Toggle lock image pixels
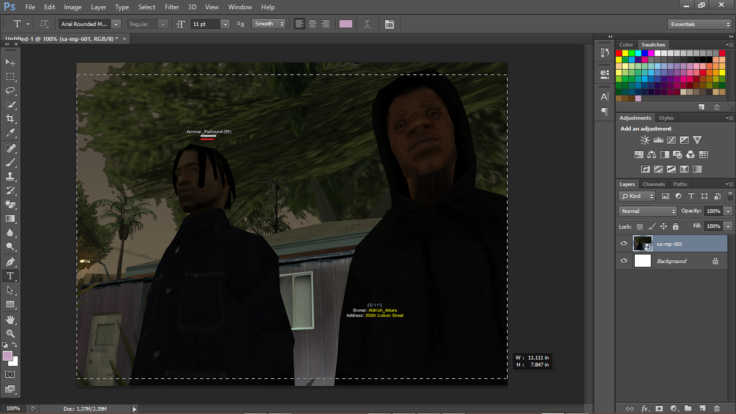736x414 pixels. point(651,227)
